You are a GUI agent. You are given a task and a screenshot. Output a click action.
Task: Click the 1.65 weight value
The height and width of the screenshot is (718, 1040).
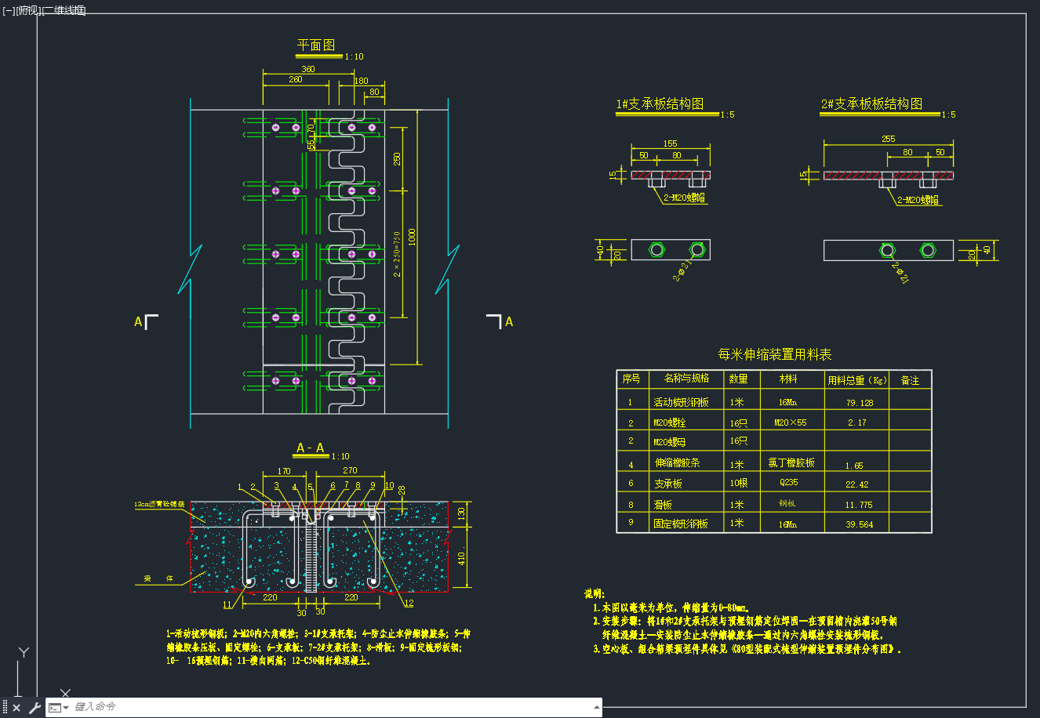[x=854, y=466]
